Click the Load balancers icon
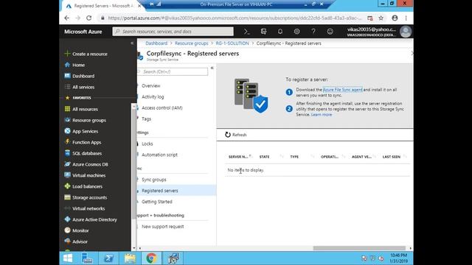472x265 pixels. (67, 186)
